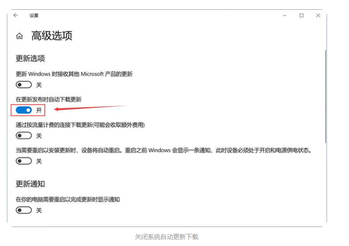Click the 更新选项 section heading
Image resolution: width=349 pixels, height=246 pixels.
click(30, 58)
